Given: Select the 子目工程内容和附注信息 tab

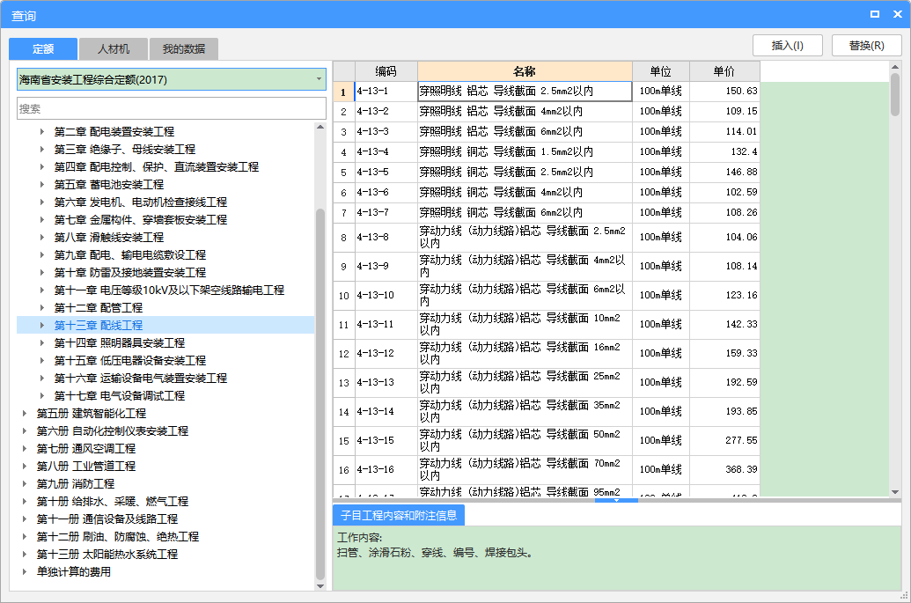Looking at the screenshot, I should (x=399, y=515).
